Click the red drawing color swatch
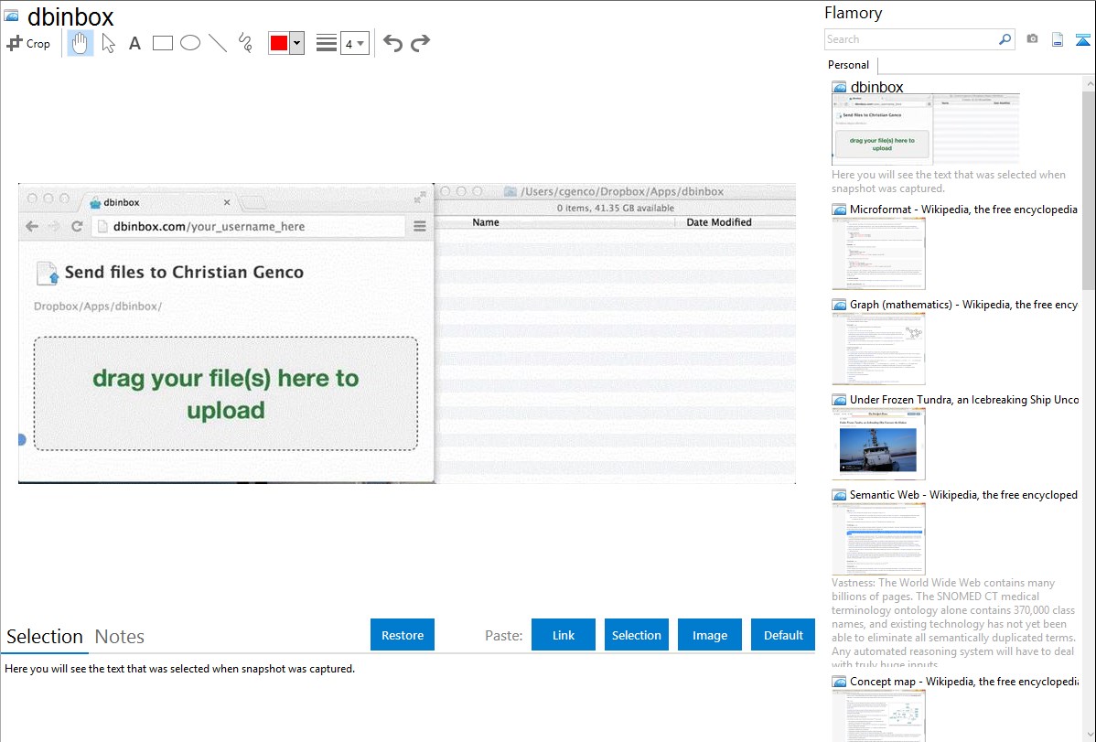The width and height of the screenshot is (1096, 742). (279, 43)
